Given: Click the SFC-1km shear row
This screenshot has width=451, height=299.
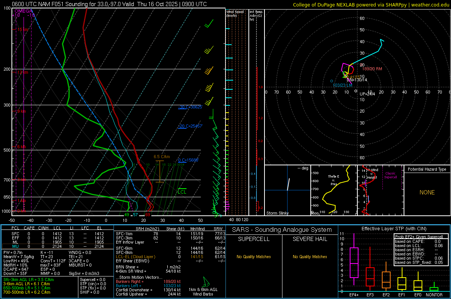Looking at the screenshot, I should (x=170, y=234).
